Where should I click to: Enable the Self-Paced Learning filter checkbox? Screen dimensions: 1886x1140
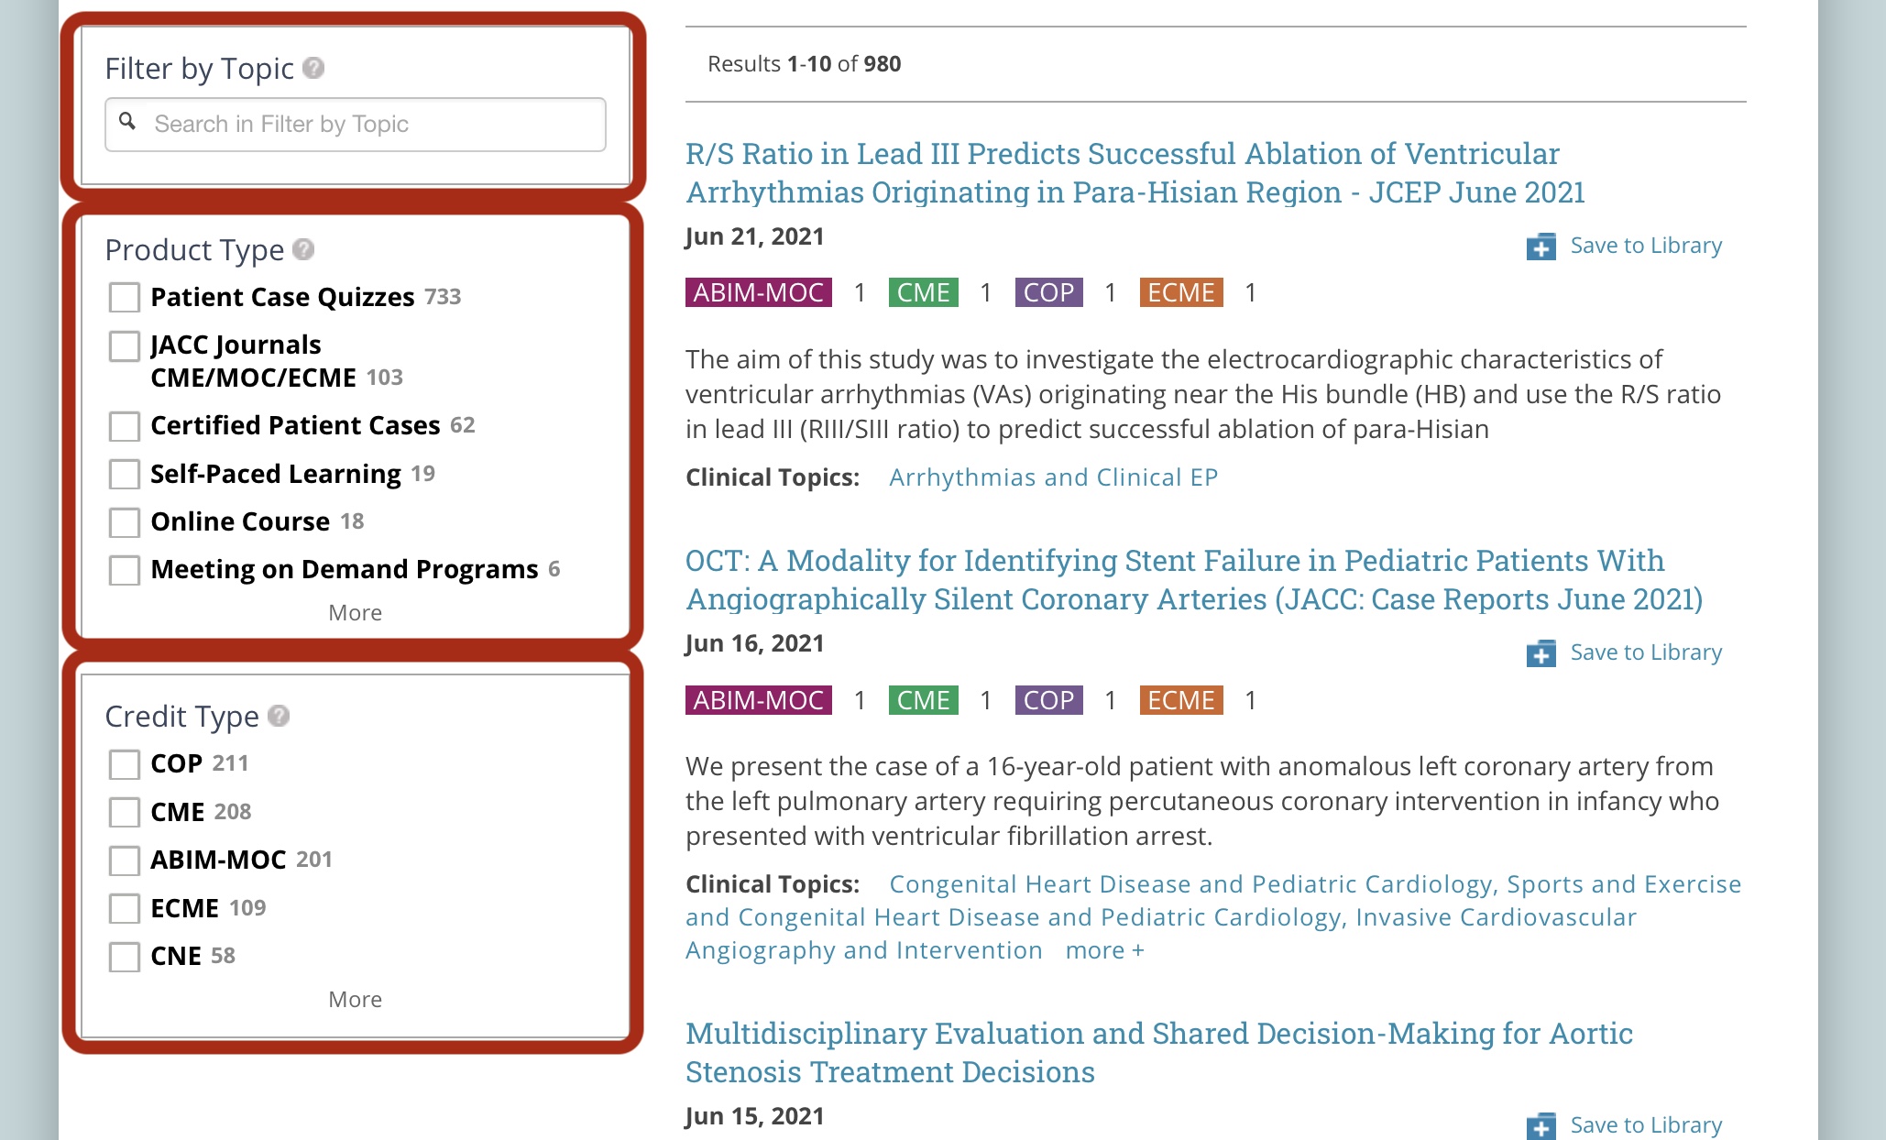[125, 474]
